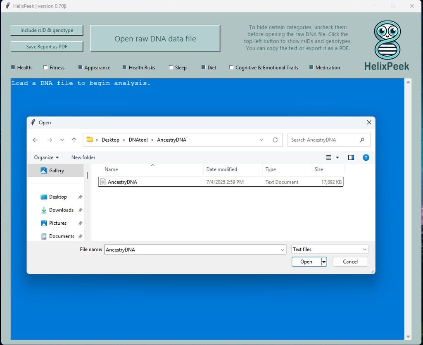Enable the Fitness category checkbox
Image resolution: width=423 pixels, height=345 pixels.
[x=45, y=67]
